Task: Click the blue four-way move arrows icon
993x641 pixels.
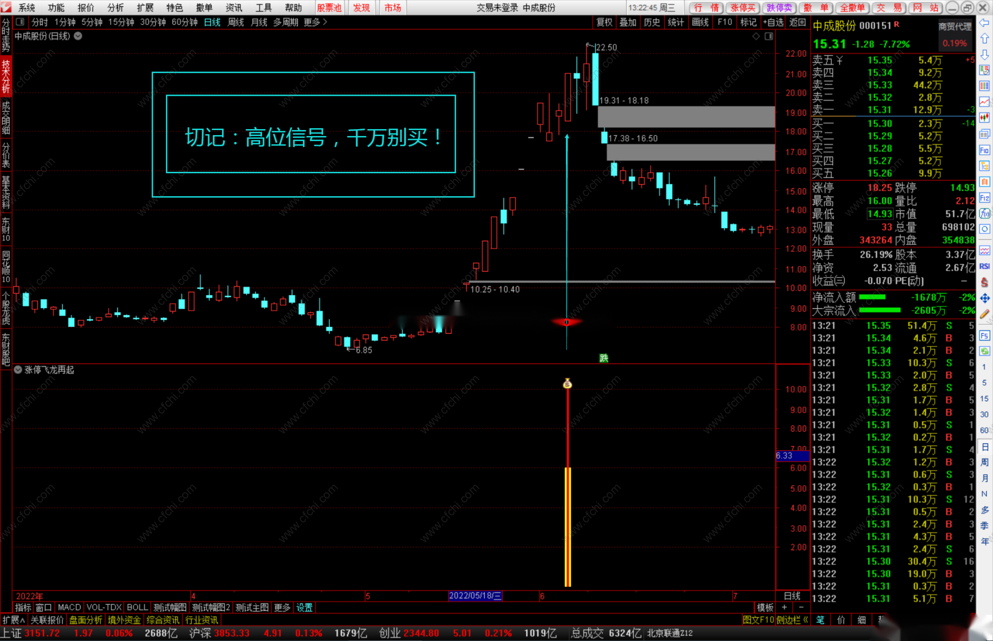Action: [984, 298]
